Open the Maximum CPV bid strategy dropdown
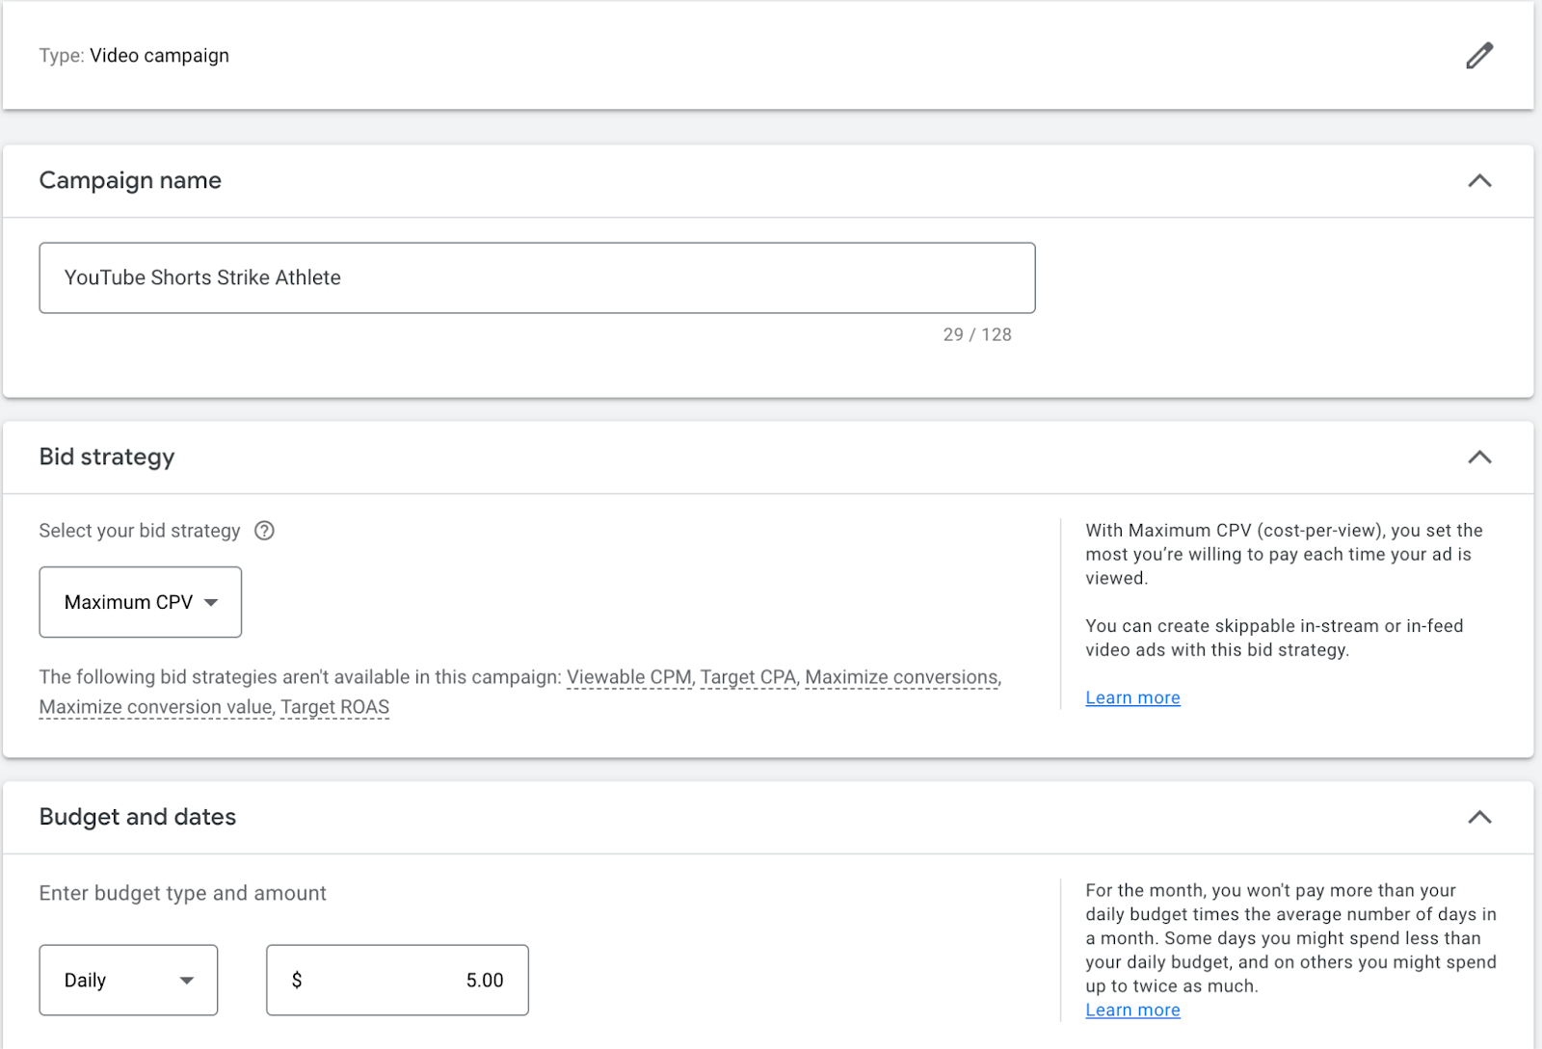 (141, 602)
